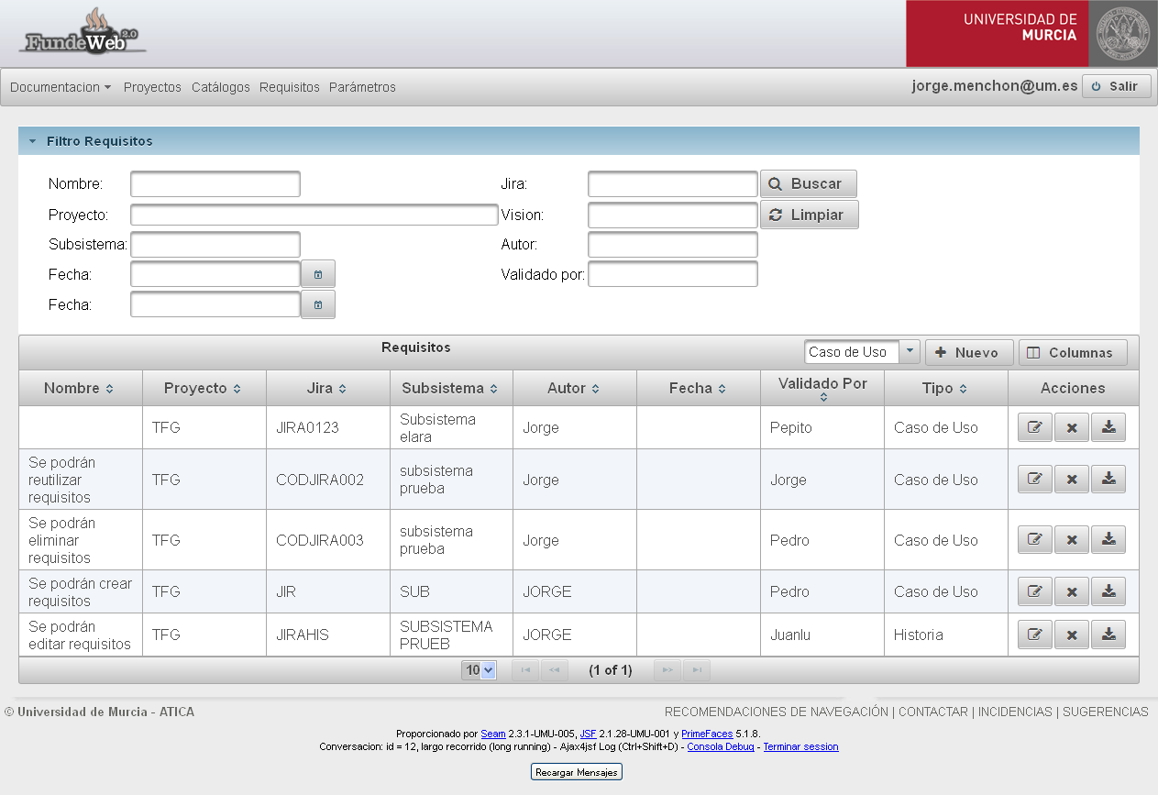
Task: Go to the last page of results
Action: click(x=697, y=670)
